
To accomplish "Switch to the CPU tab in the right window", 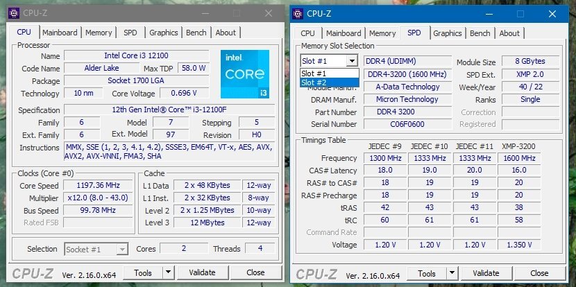I will [307, 33].
